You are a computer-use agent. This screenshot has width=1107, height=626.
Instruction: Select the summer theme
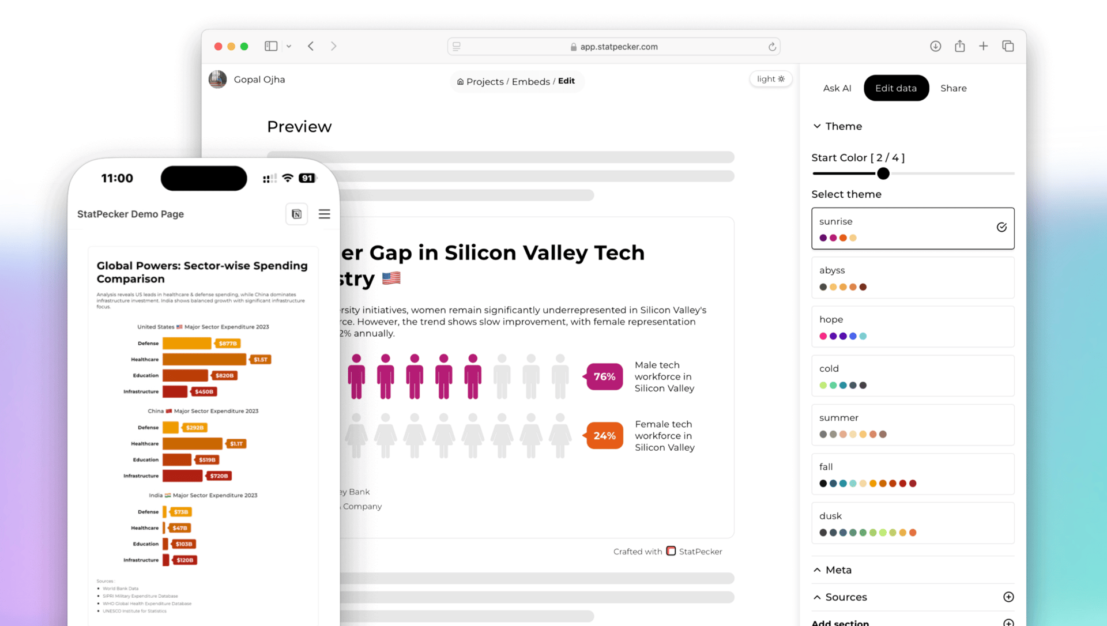coord(913,425)
